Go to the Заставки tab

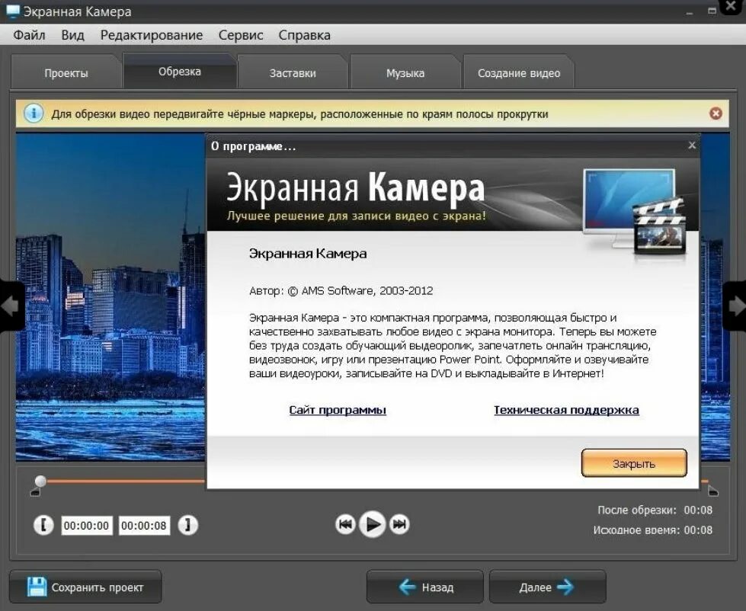293,72
